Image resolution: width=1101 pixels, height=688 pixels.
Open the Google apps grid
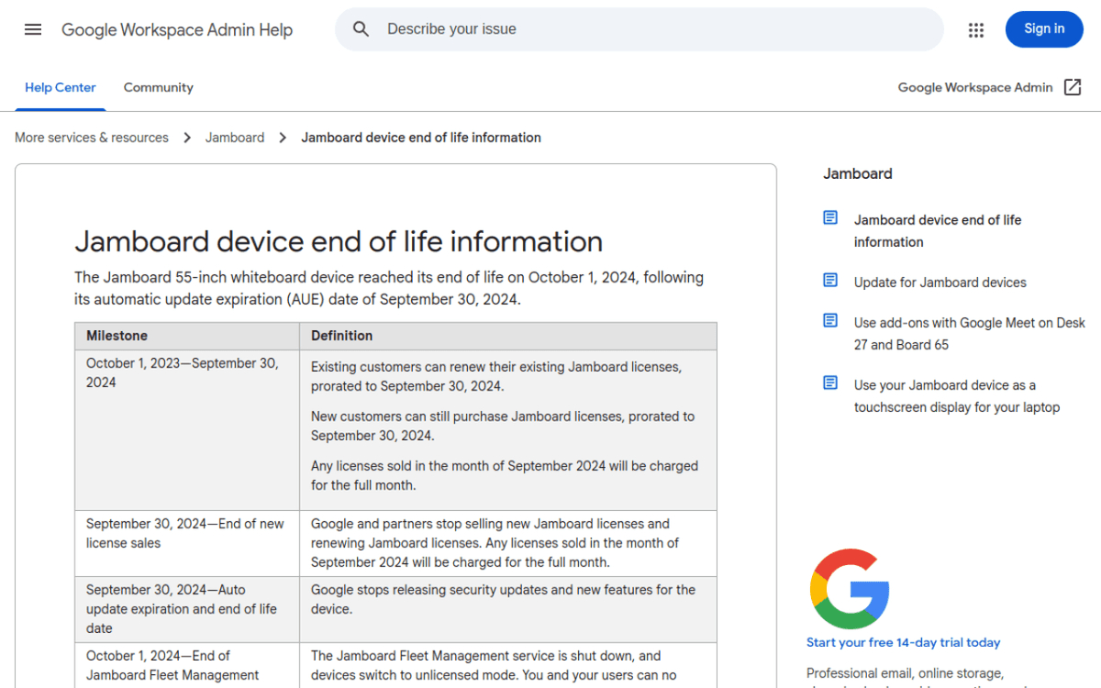tap(975, 29)
